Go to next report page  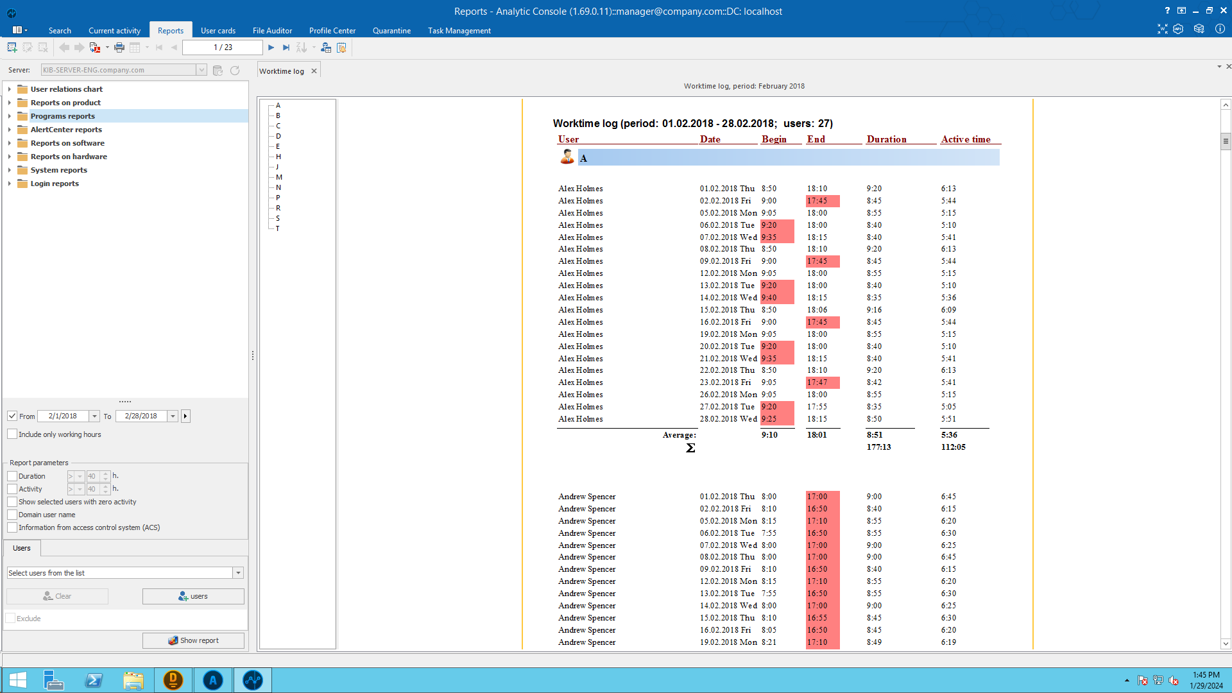(x=271, y=47)
